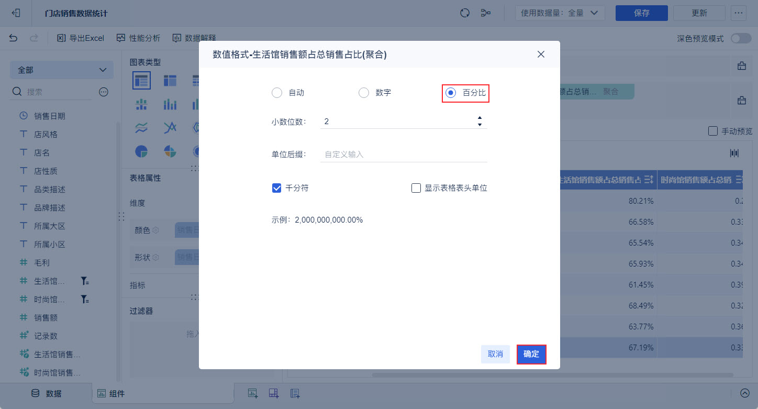Close the 数值格式 dialog
The image size is (758, 409).
click(x=541, y=54)
